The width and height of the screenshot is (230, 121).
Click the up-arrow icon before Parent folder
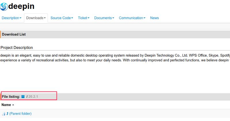coord(7,114)
